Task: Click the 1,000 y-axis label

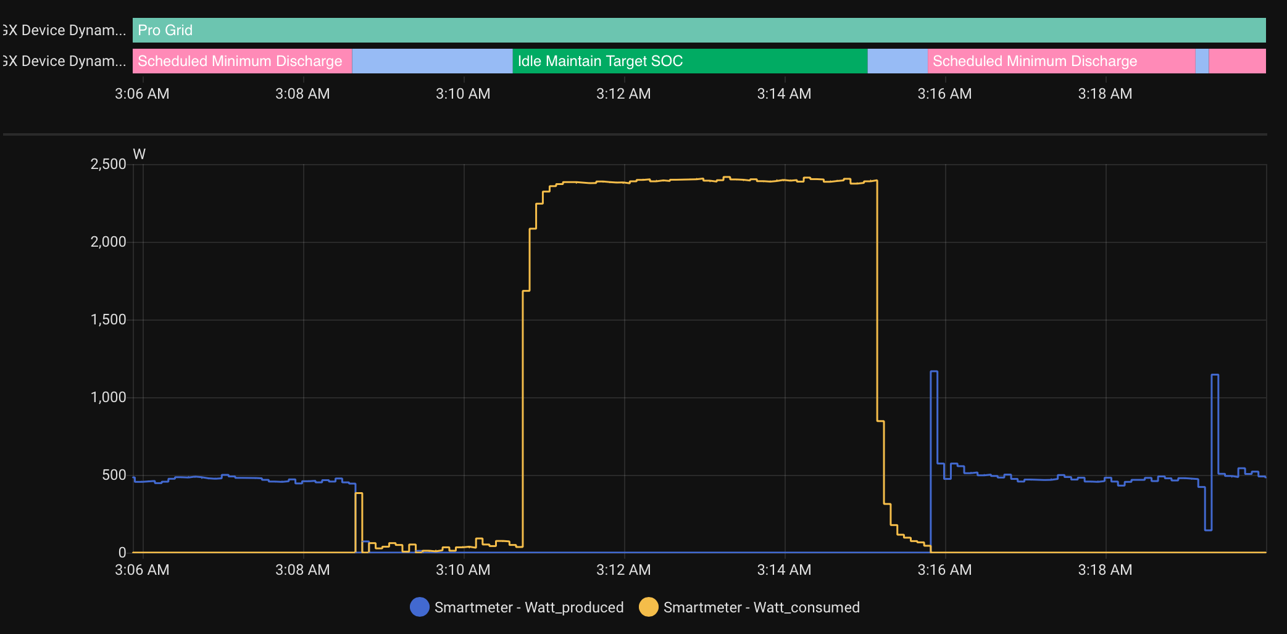Action: click(x=108, y=397)
